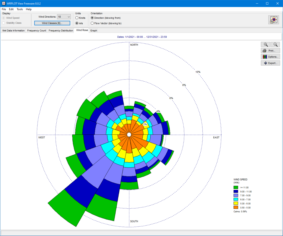Expand the Wind Directions dropdown
Image resolution: width=283 pixels, height=236 pixels.
[x=69, y=17]
